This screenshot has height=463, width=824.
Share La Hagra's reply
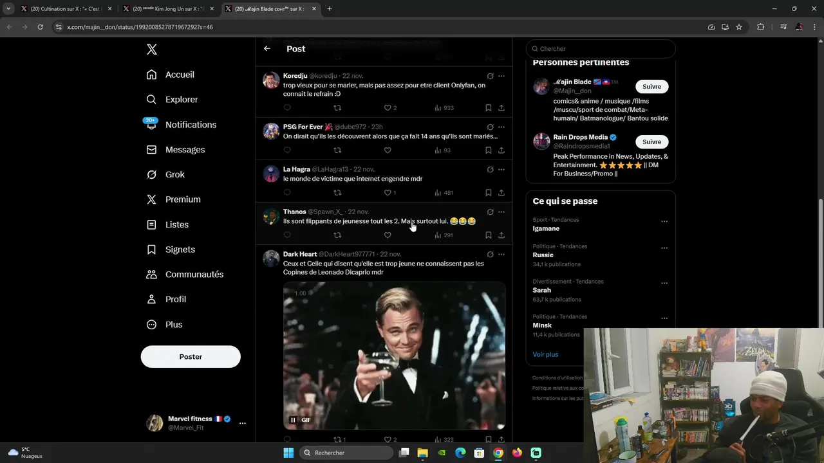click(501, 193)
